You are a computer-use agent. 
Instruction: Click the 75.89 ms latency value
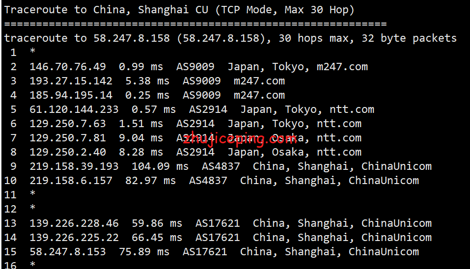(x=144, y=252)
